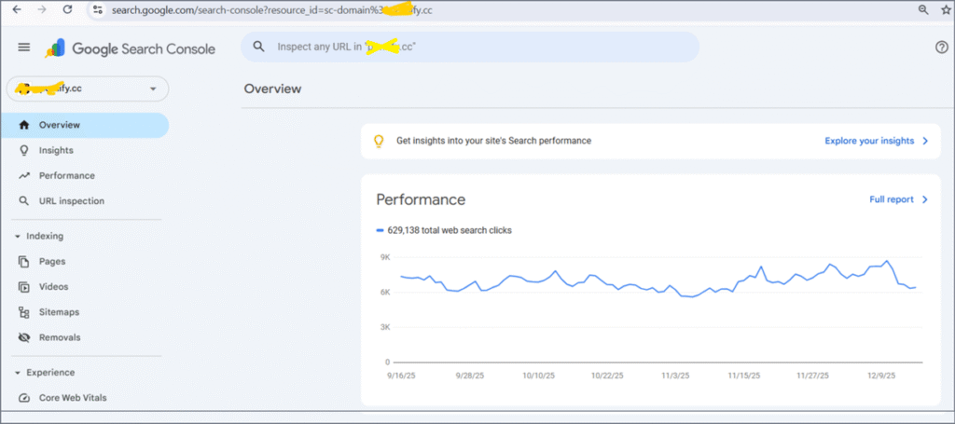Open the Full report link

(x=898, y=199)
